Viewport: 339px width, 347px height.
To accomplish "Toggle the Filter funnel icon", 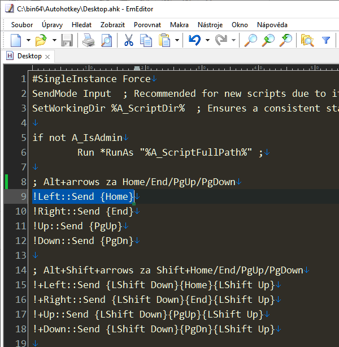I will point(326,40).
